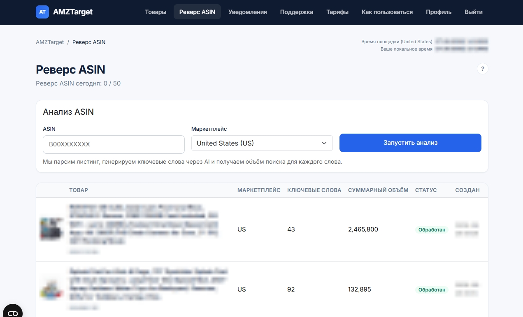Click the total volume 132,895
523x317 pixels.
click(360, 289)
